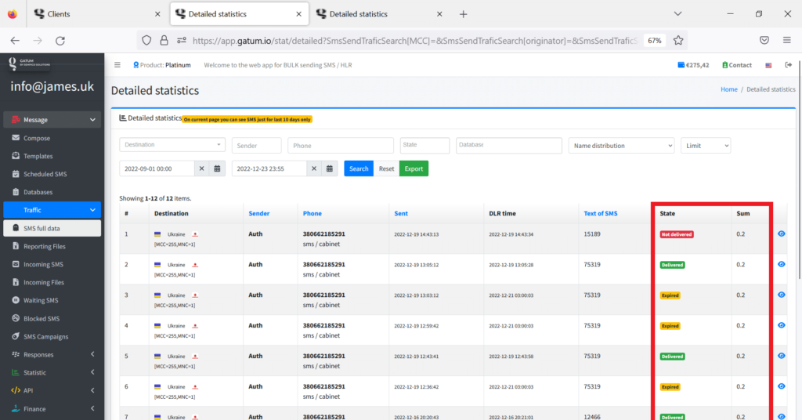Screen dimensions: 802x420
Task: Expand the Finance sidebar menu
Action: click(52, 409)
